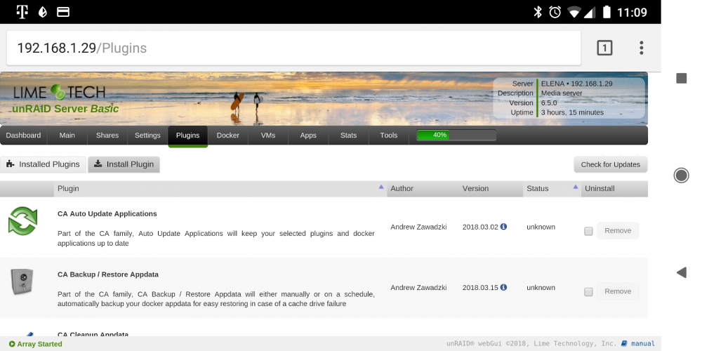This screenshot has width=702, height=351.
Task: Click the Lime Tech logo
Action: point(59,92)
